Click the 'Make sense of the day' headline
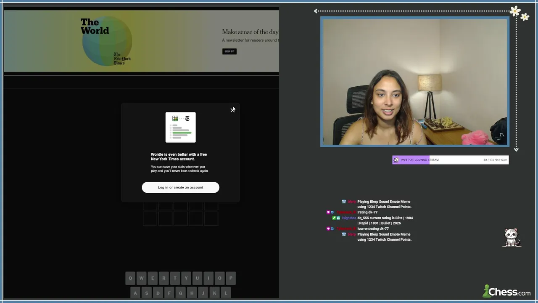 (x=250, y=32)
